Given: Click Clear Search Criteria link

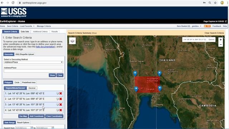Looking at the screenshot, I should point(214,33).
